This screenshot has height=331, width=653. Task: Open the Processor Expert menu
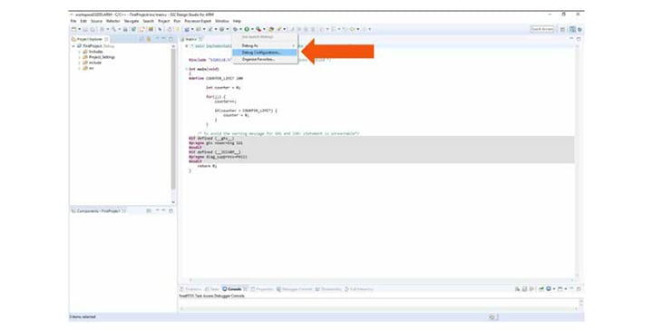pos(198,21)
